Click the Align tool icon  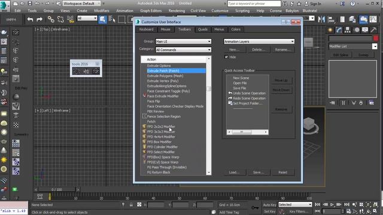tap(332, 19)
